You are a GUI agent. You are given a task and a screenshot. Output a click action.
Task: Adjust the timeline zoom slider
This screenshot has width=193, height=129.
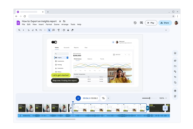click(x=150, y=98)
